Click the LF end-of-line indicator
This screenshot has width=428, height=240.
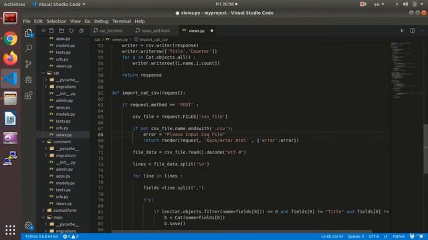point(385,237)
